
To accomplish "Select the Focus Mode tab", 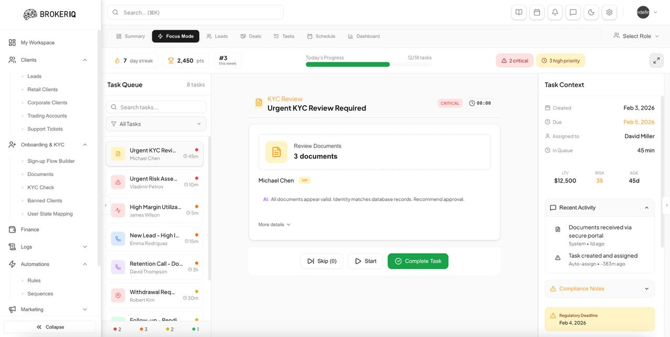I will tap(175, 36).
